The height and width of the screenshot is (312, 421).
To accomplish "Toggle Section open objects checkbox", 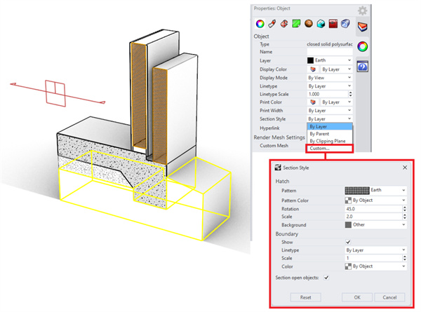I will [326, 277].
